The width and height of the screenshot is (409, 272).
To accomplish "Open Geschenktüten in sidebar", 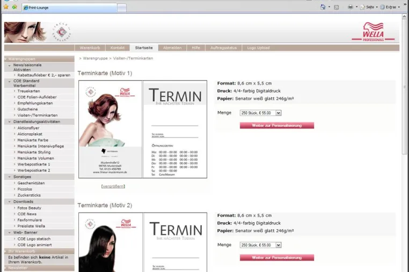I will point(31,183).
